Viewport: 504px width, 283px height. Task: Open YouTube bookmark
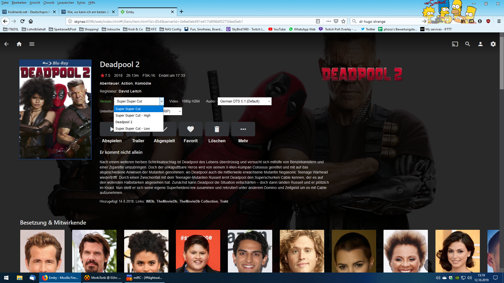pos(277,29)
